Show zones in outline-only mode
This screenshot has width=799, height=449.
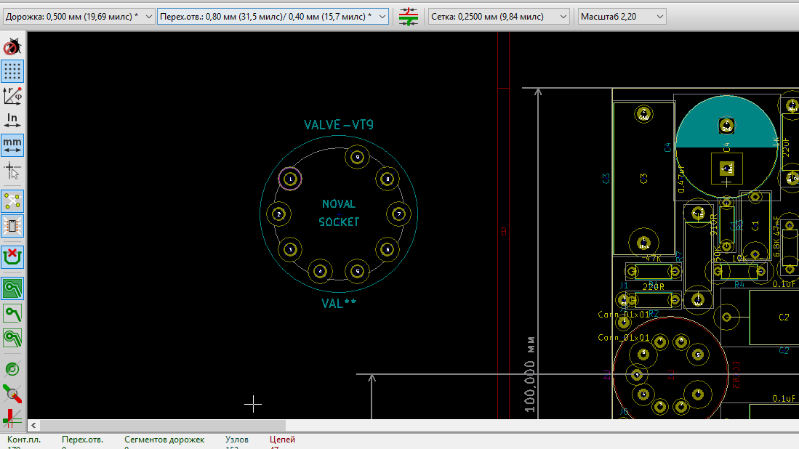[x=12, y=338]
